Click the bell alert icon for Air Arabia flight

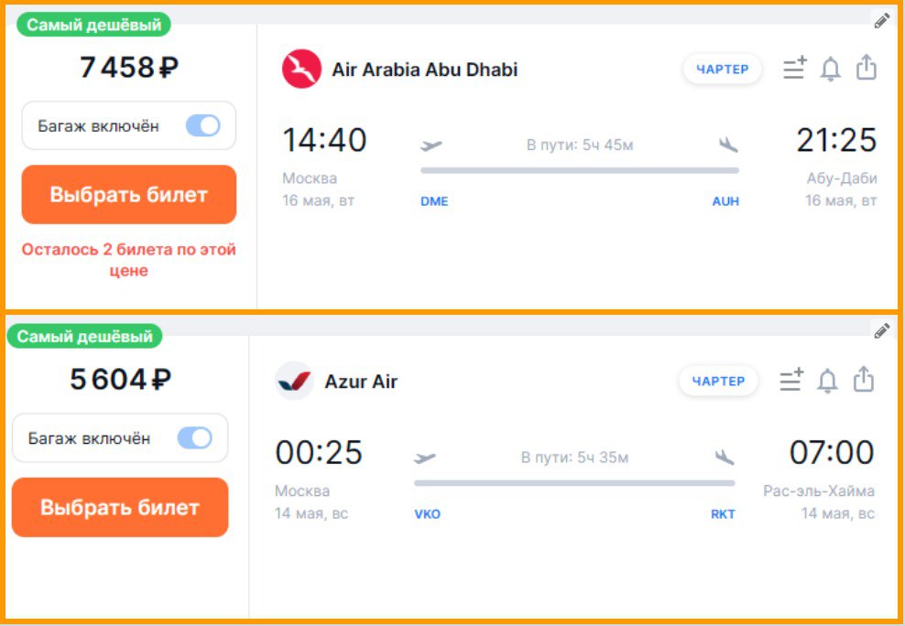830,70
